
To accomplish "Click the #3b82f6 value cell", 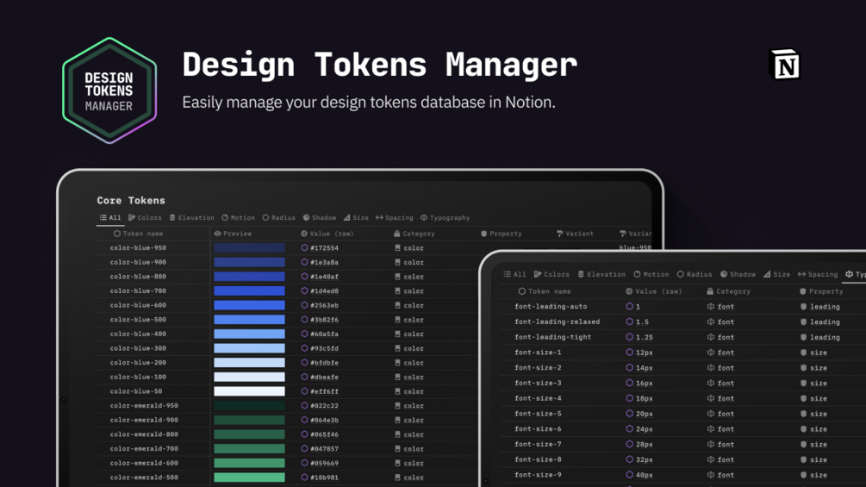I will (x=324, y=320).
